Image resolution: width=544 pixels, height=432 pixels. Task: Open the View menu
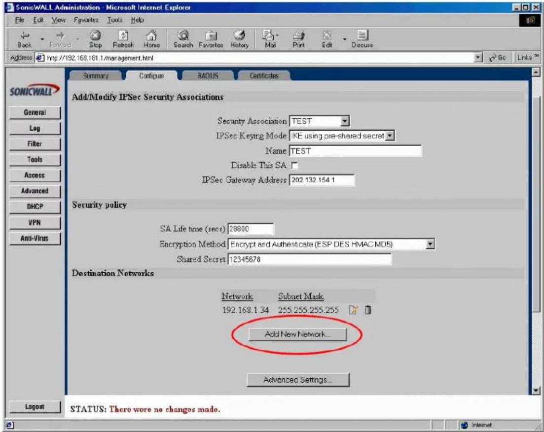[58, 20]
